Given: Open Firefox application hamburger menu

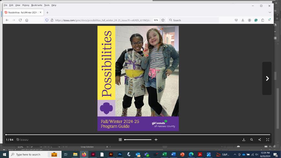Looking at the screenshot, I should click(x=269, y=20).
